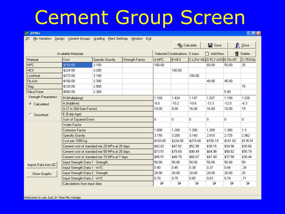285x214 pixels.
Task: Click the HES cost cell $224.00
Action: click(77, 70)
